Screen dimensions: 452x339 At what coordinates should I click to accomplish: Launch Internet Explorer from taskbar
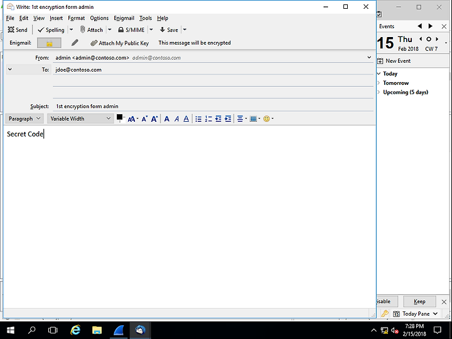(75, 330)
